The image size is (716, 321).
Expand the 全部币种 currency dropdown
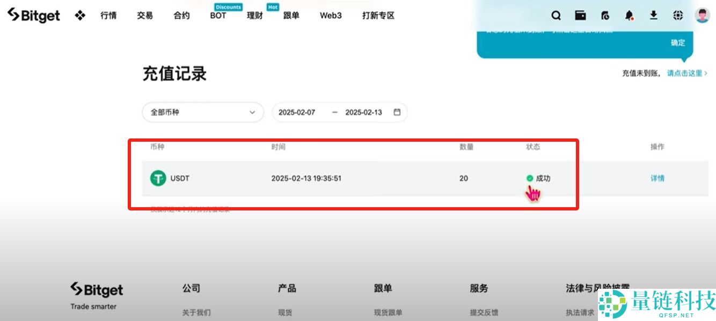(x=202, y=112)
